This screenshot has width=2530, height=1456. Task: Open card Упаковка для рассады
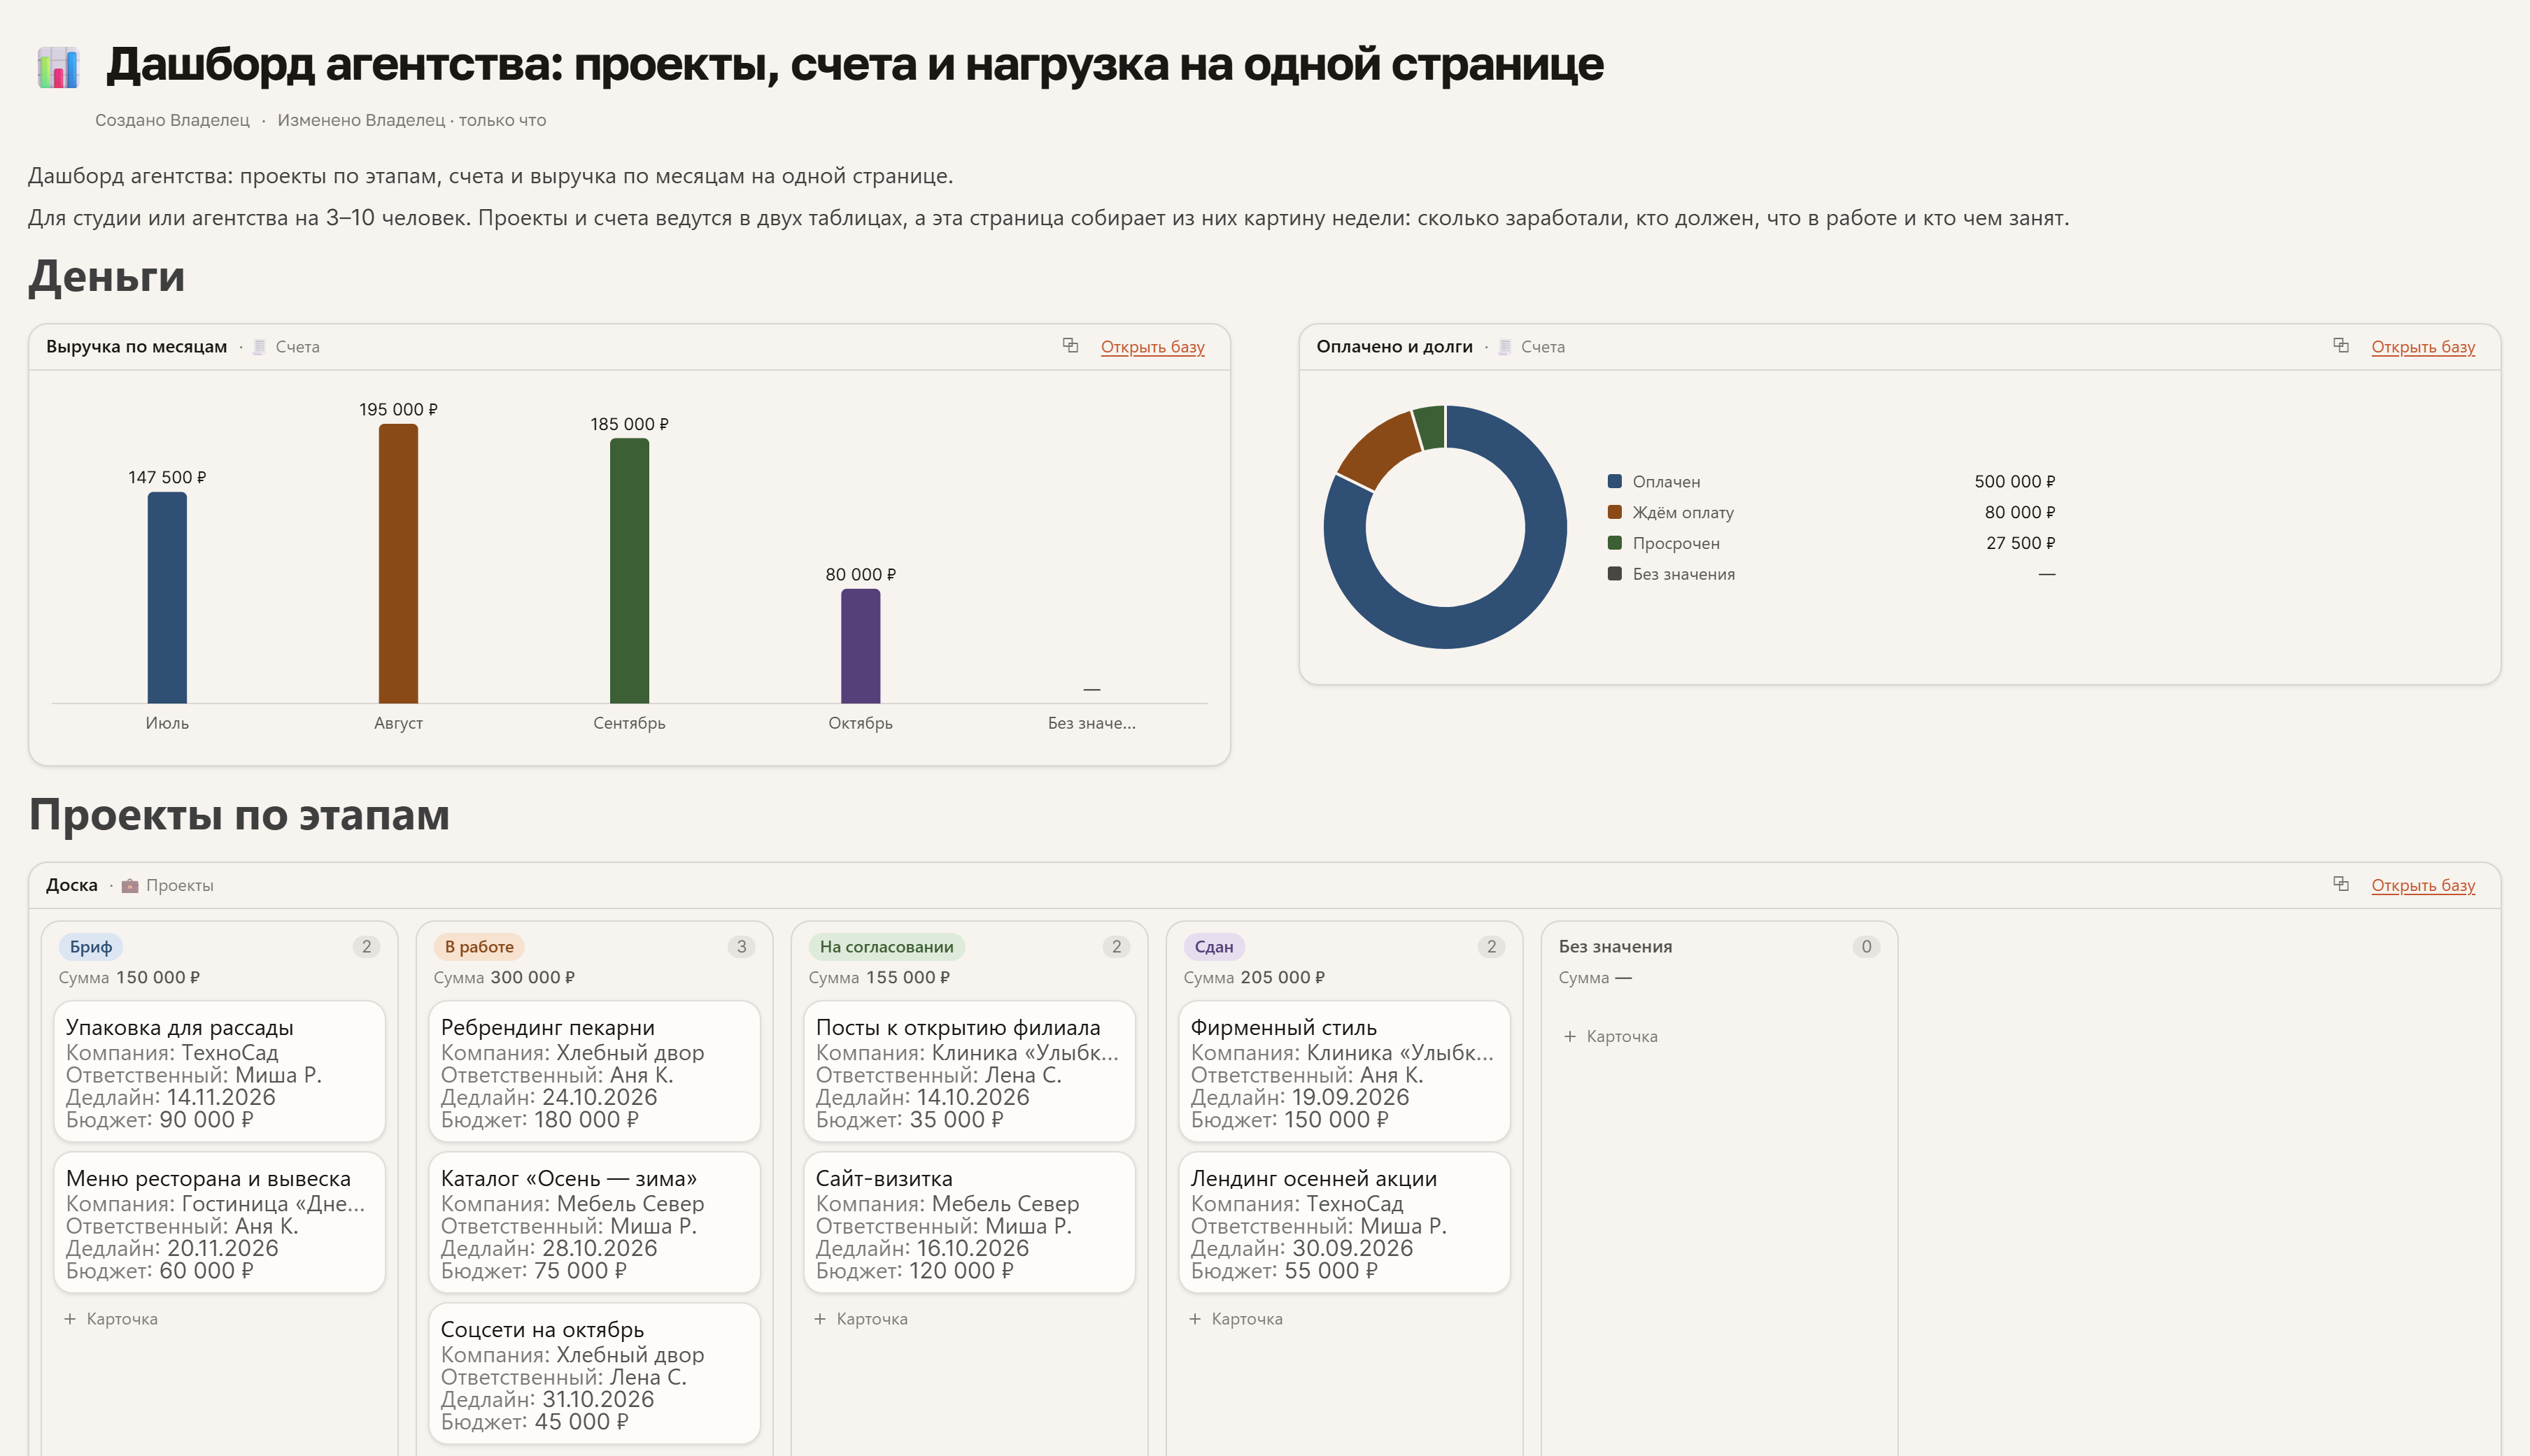219,1071
